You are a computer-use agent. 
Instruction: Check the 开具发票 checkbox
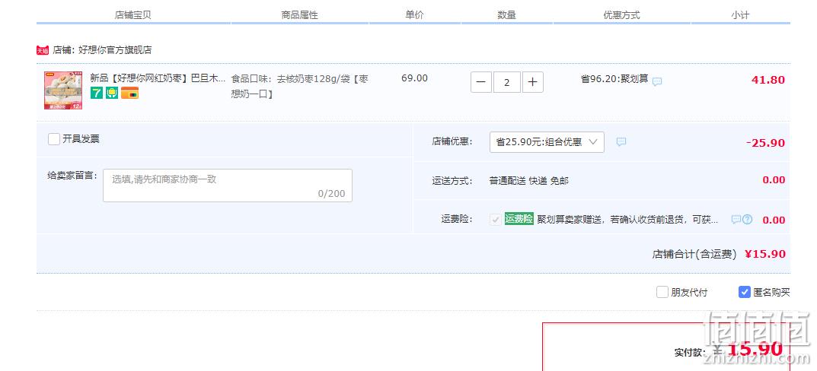tap(53, 139)
